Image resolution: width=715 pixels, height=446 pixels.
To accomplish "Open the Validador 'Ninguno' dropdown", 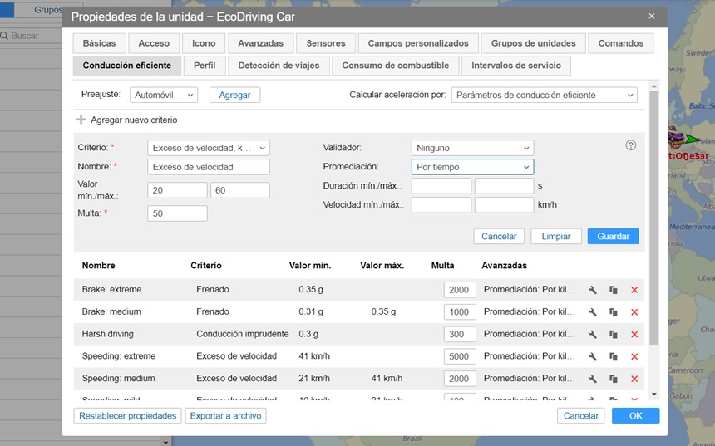I will (x=471, y=148).
